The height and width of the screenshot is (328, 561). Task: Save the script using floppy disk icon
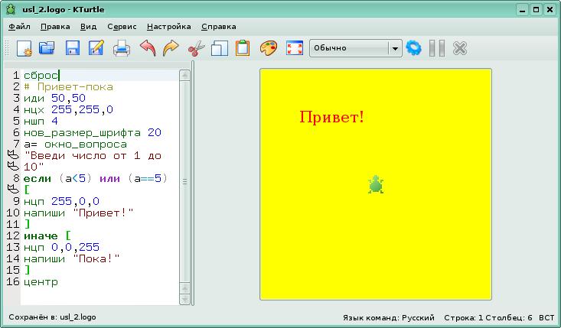pos(72,48)
